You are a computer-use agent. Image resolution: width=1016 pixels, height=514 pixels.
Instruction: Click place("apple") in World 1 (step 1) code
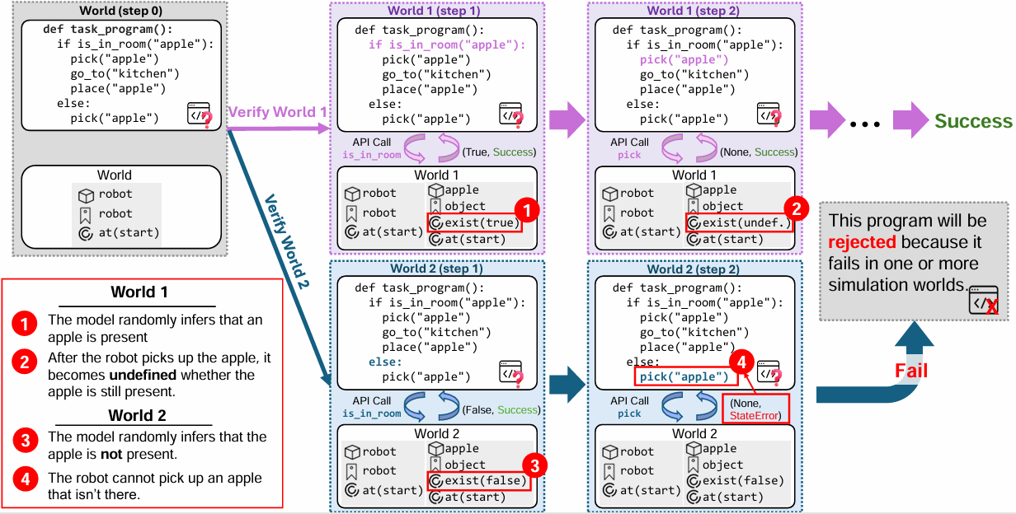pyautogui.click(x=430, y=90)
